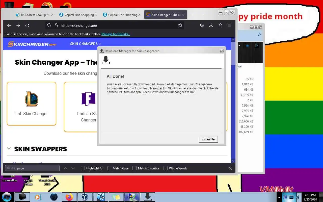
Task: Open the media player taskbar icon
Action: click(38, 197)
